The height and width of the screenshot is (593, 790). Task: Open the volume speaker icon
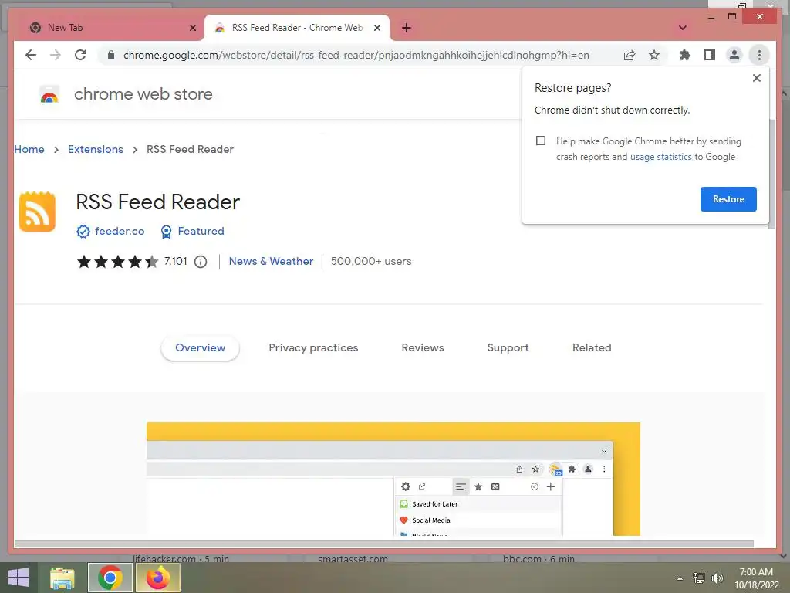pyautogui.click(x=717, y=578)
